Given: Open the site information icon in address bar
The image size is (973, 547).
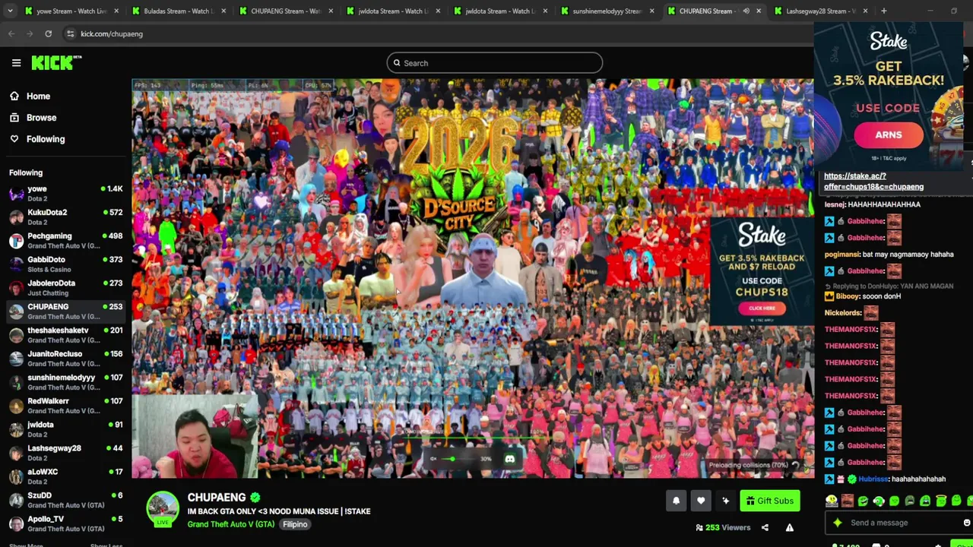Looking at the screenshot, I should (x=70, y=33).
